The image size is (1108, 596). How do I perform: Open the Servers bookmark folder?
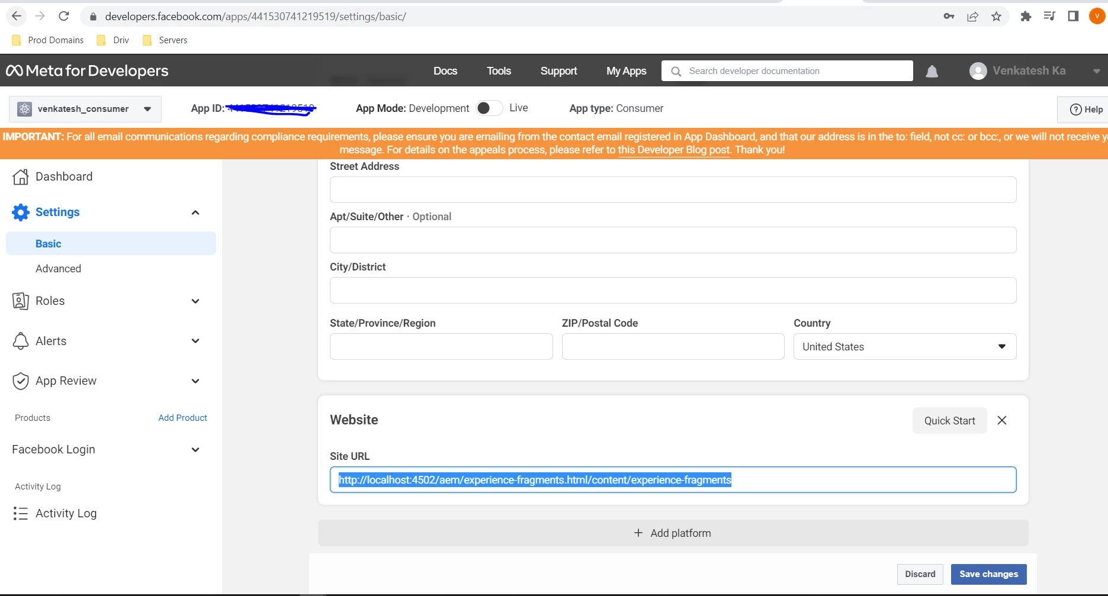coord(165,40)
